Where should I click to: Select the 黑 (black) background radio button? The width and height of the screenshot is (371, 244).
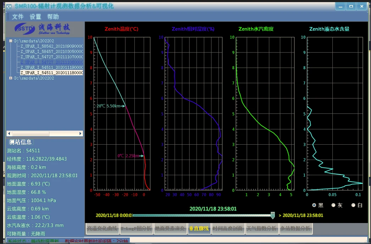[314, 205]
